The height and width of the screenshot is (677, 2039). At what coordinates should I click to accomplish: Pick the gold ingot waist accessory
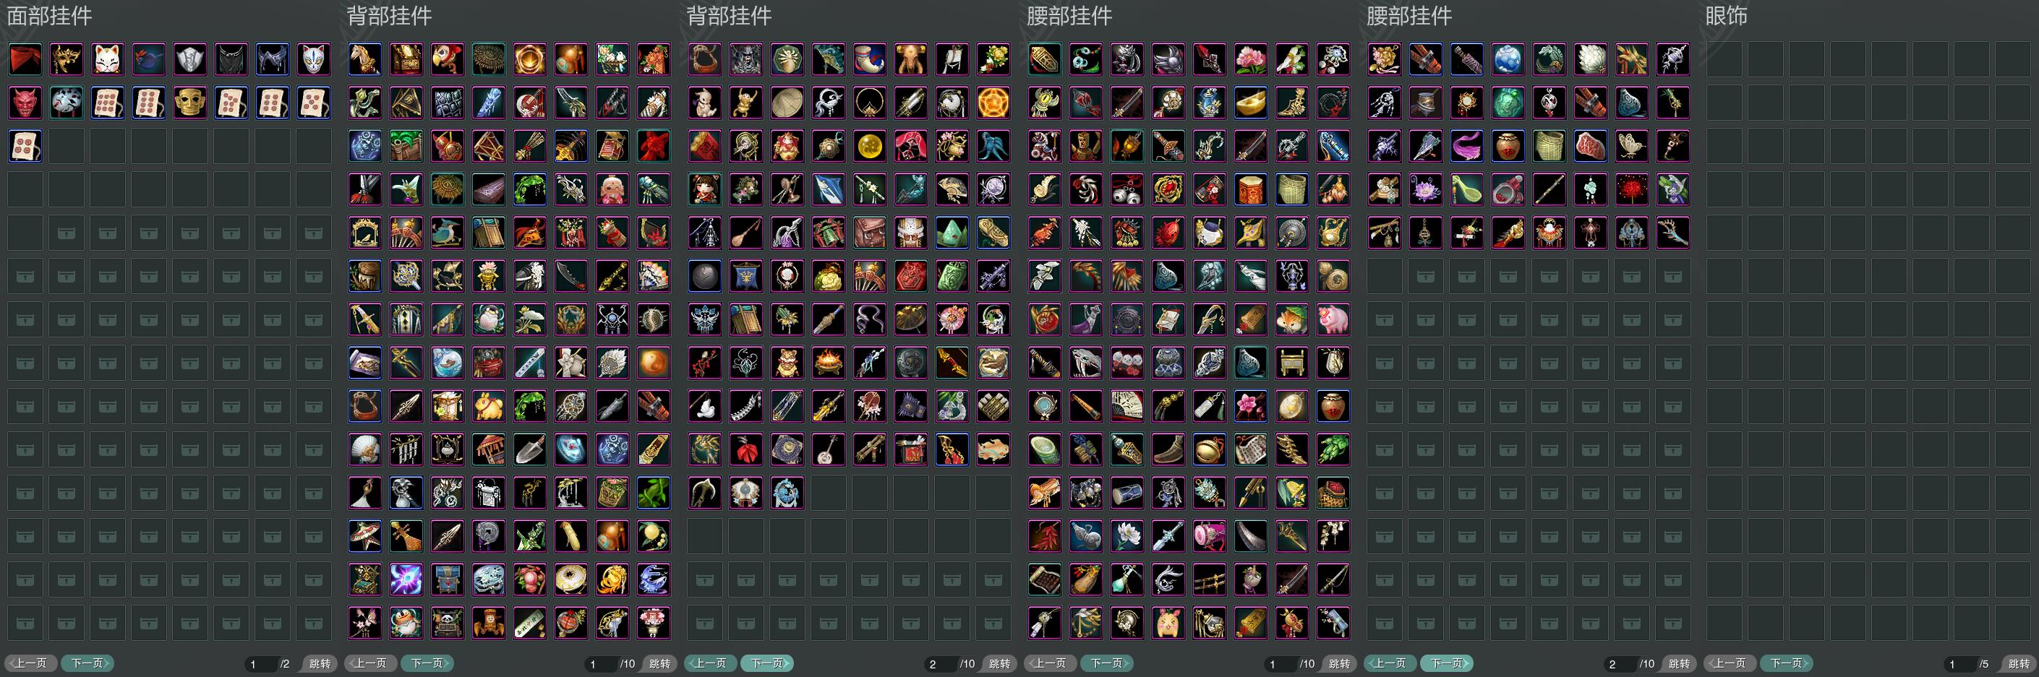click(x=1252, y=103)
